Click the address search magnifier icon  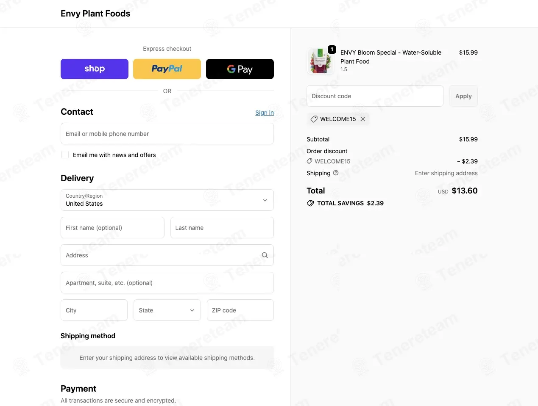coord(265,255)
